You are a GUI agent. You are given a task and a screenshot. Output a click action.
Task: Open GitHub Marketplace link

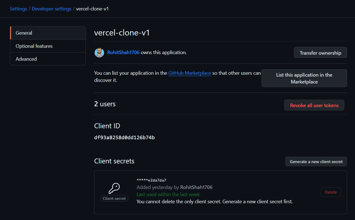[190, 73]
